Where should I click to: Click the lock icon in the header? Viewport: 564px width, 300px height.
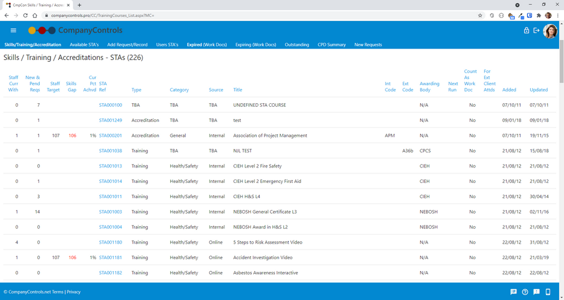526,31
